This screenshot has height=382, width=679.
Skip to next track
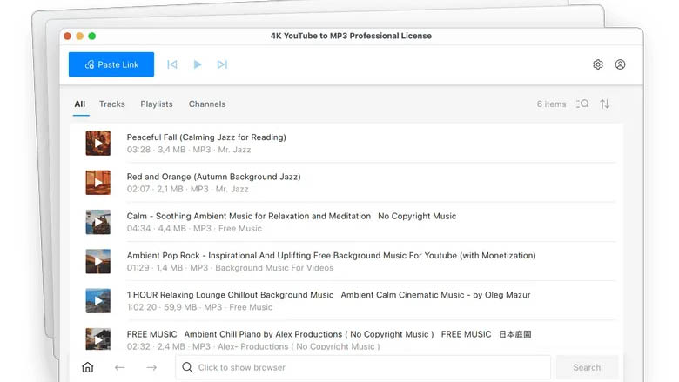pyautogui.click(x=222, y=64)
